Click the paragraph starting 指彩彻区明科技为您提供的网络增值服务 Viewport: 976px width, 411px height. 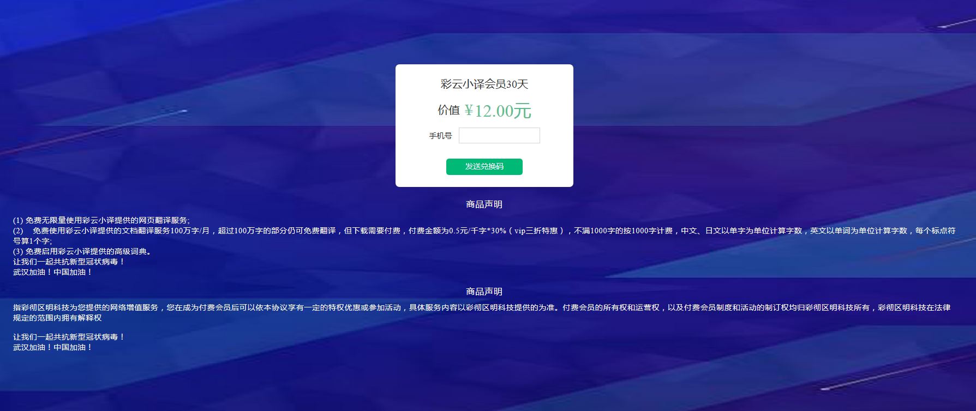click(x=482, y=312)
